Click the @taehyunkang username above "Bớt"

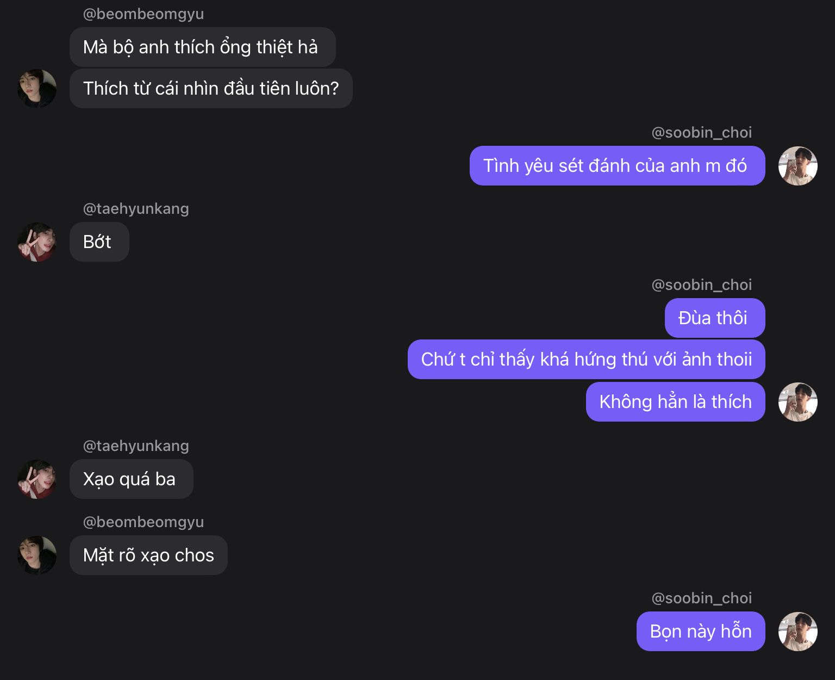tap(136, 208)
